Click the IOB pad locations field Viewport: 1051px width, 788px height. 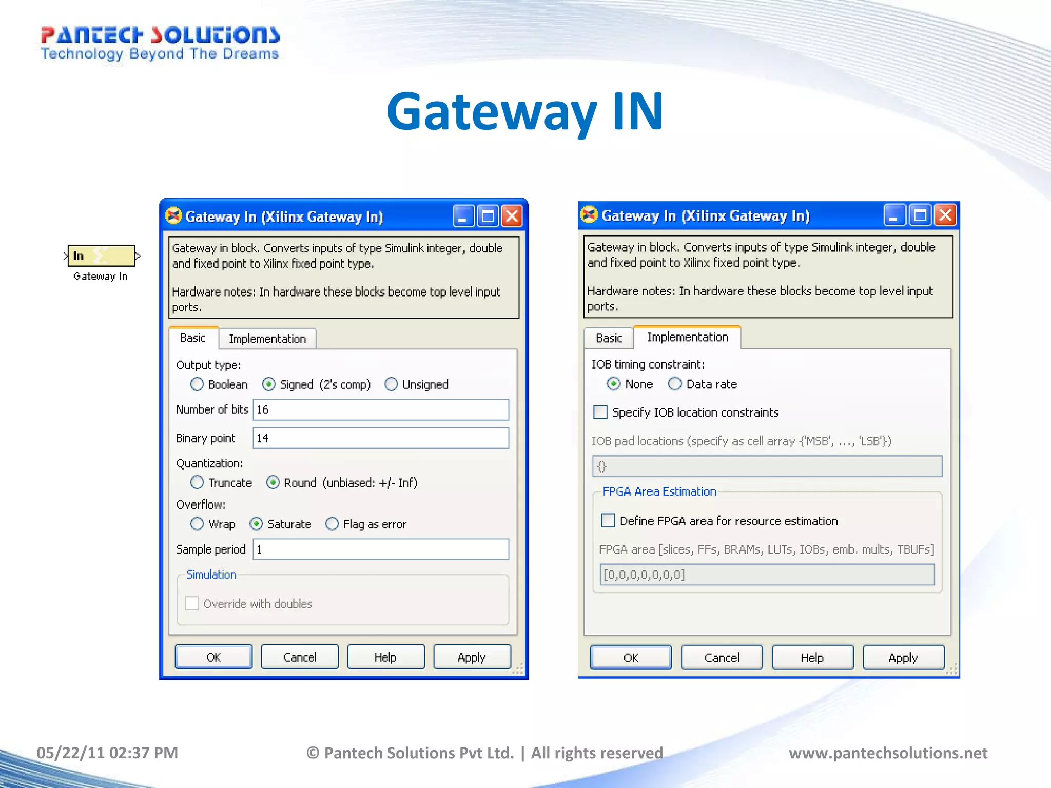[767, 466]
